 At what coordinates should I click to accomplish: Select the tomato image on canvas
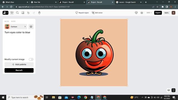(x=94, y=52)
